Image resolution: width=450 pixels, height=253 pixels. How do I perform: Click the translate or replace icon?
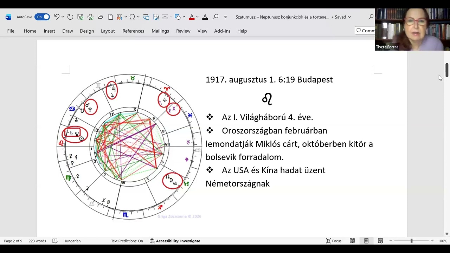point(146,17)
